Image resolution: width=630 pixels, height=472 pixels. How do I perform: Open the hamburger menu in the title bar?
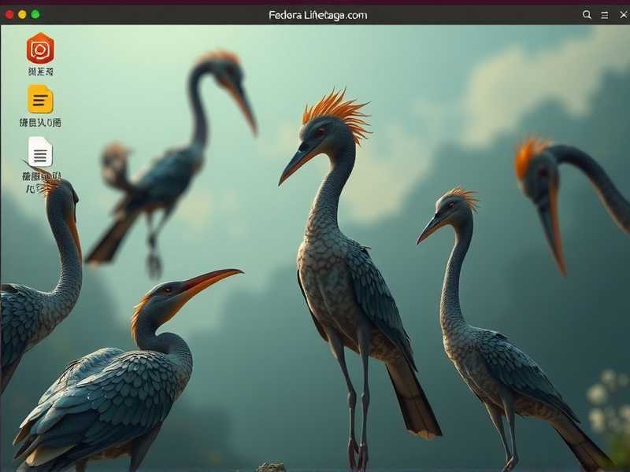[603, 14]
